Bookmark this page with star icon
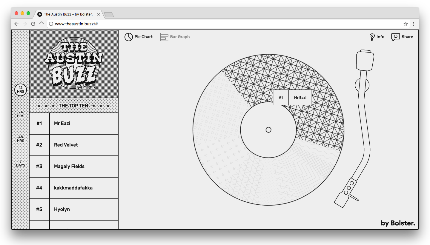430x245 pixels. coord(406,24)
